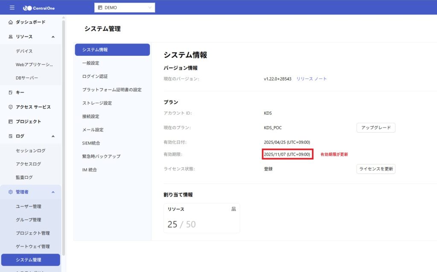This screenshot has height=272, width=437.
Task: Select the ログイン認証 tab
Action: tap(95, 76)
